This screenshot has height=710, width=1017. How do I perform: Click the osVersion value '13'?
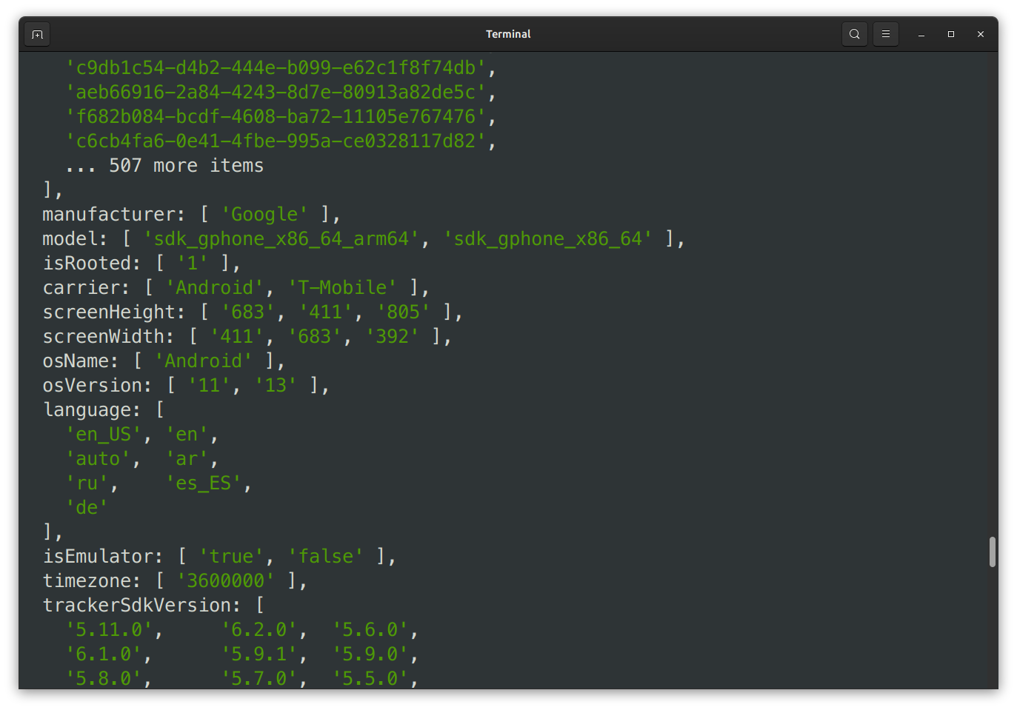pyautogui.click(x=276, y=385)
